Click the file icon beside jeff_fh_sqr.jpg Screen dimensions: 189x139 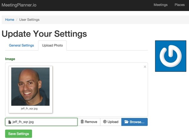pos(10,122)
